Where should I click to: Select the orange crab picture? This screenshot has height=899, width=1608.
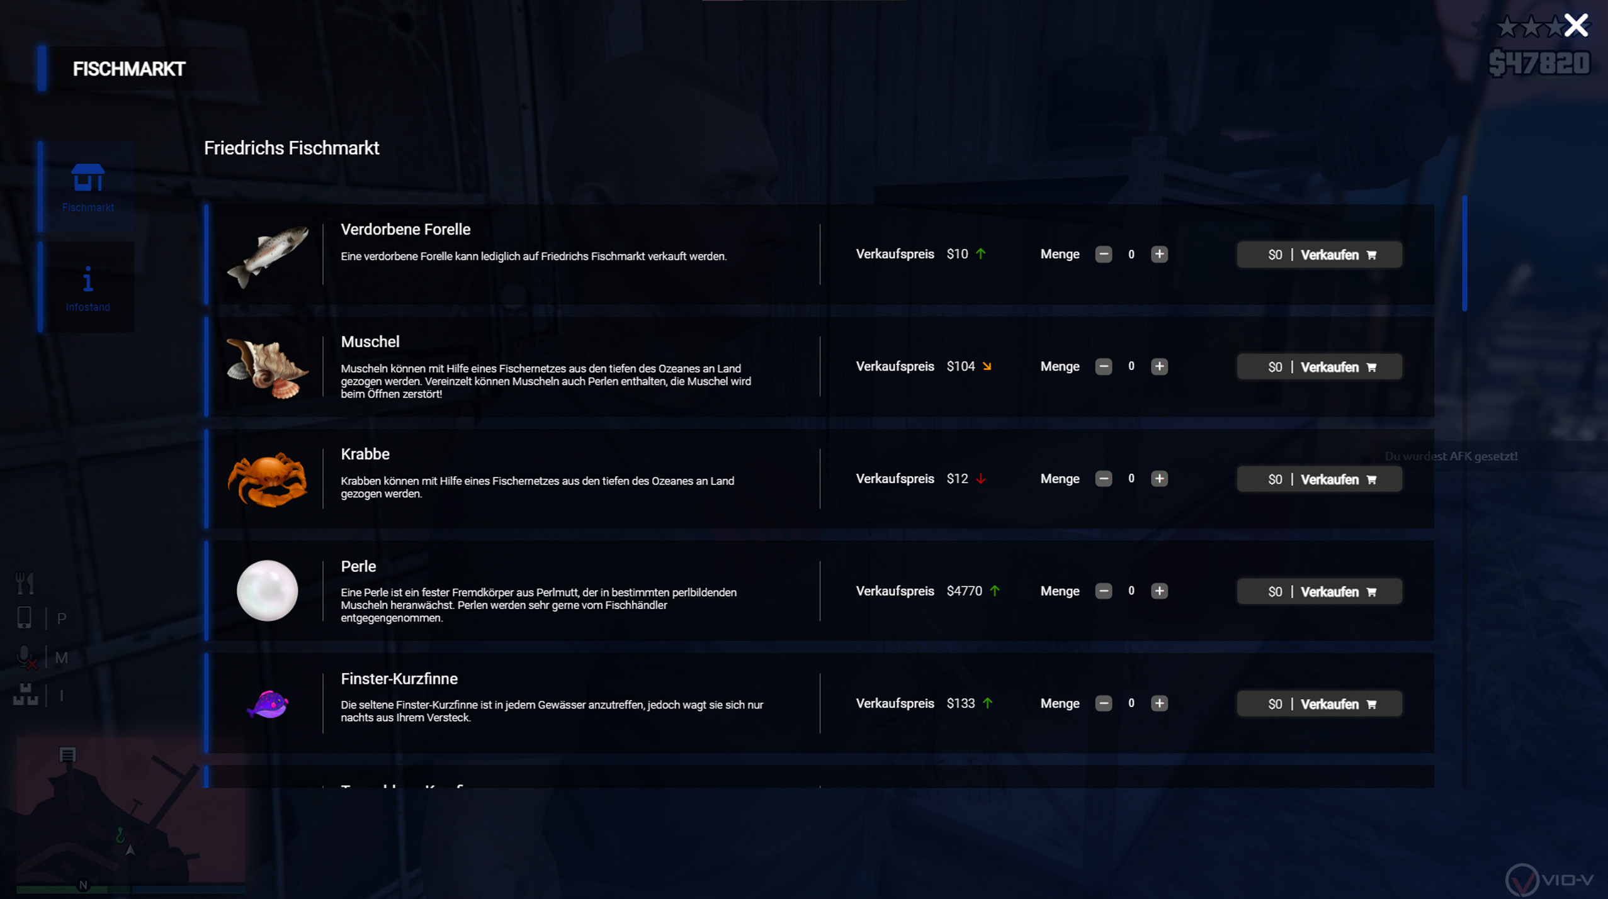[x=267, y=479]
